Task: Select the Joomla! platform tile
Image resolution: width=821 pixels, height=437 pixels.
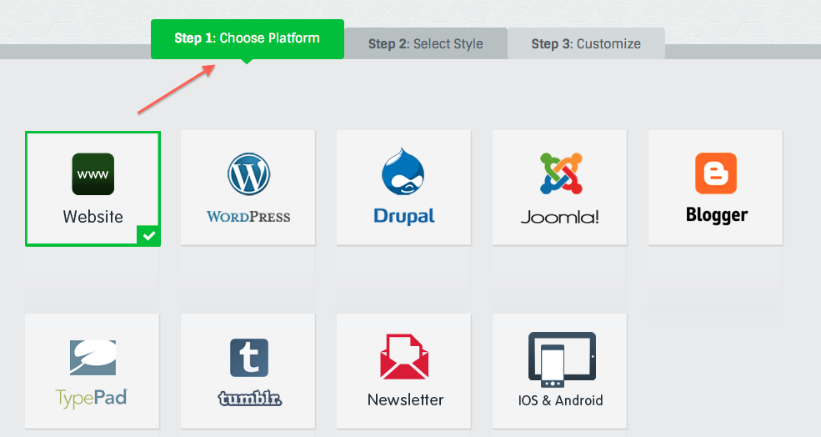Action: point(560,188)
